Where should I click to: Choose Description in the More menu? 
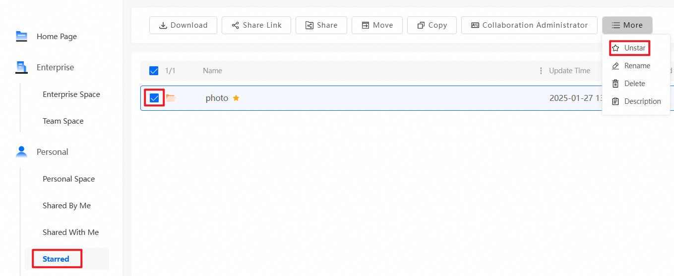(x=642, y=101)
